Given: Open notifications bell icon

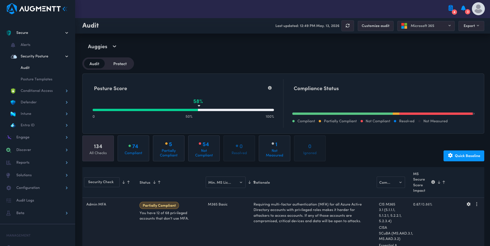Looking at the screenshot, I should [463, 8].
